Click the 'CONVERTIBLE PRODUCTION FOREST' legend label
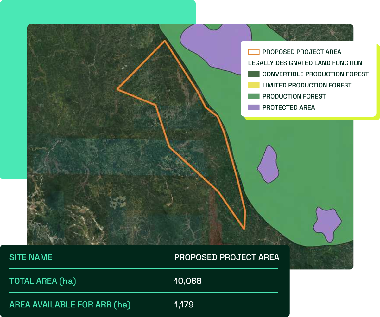This screenshot has height=317, width=380. pos(316,74)
